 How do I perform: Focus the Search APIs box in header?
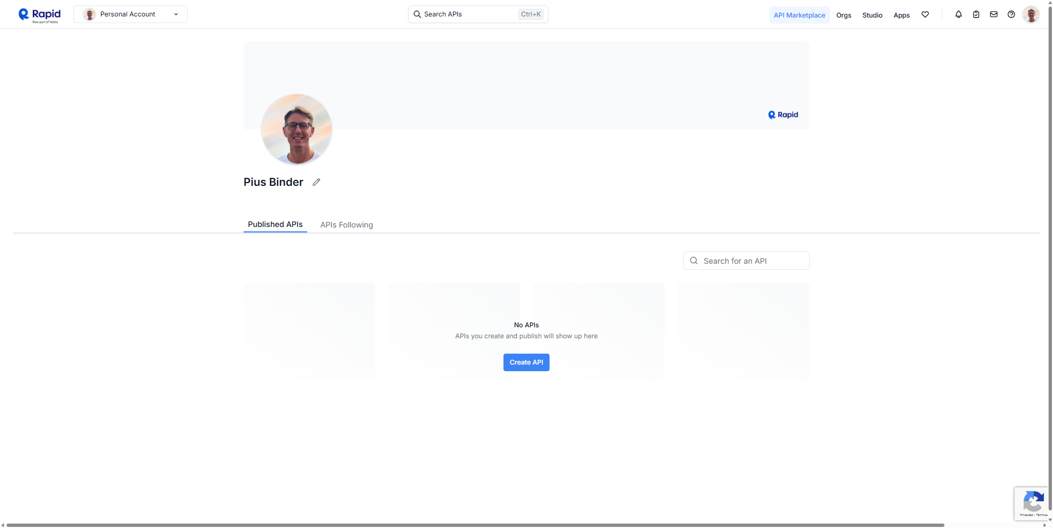click(x=472, y=14)
